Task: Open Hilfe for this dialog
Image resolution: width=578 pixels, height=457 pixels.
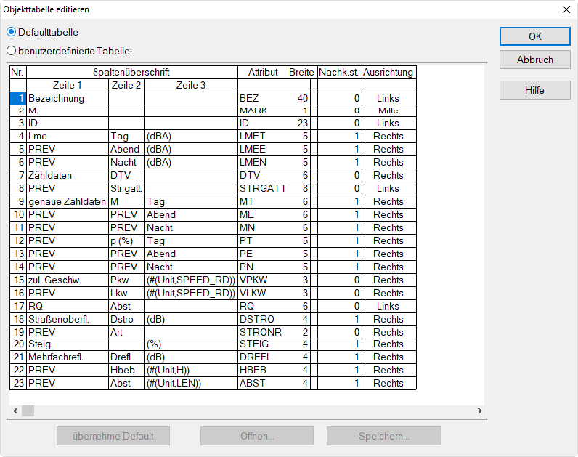Action: [x=535, y=90]
